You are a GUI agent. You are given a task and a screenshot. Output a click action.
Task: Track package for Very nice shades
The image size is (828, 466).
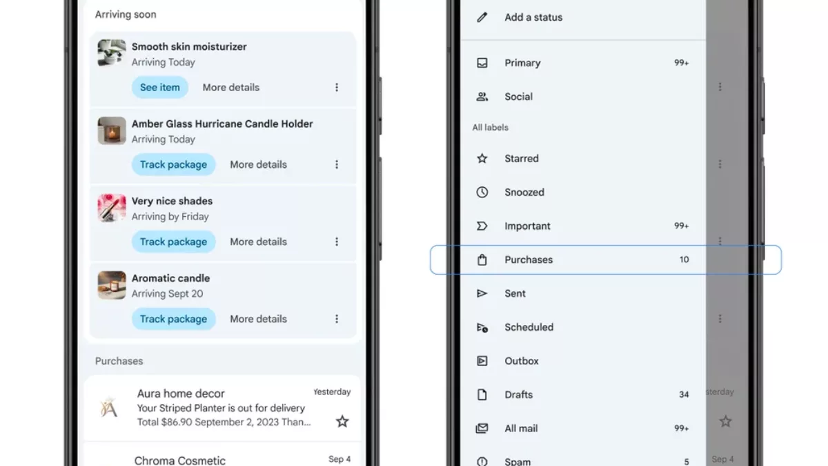pos(173,242)
